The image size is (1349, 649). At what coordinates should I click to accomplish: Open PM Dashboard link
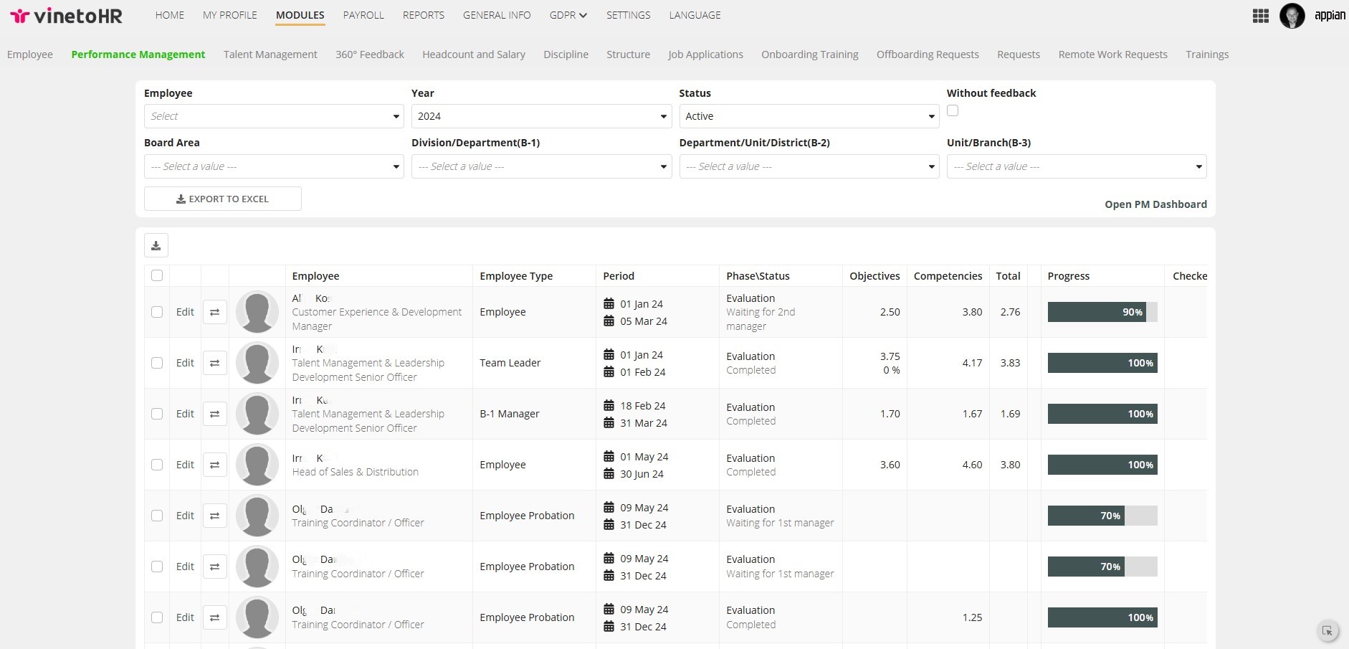click(1155, 204)
